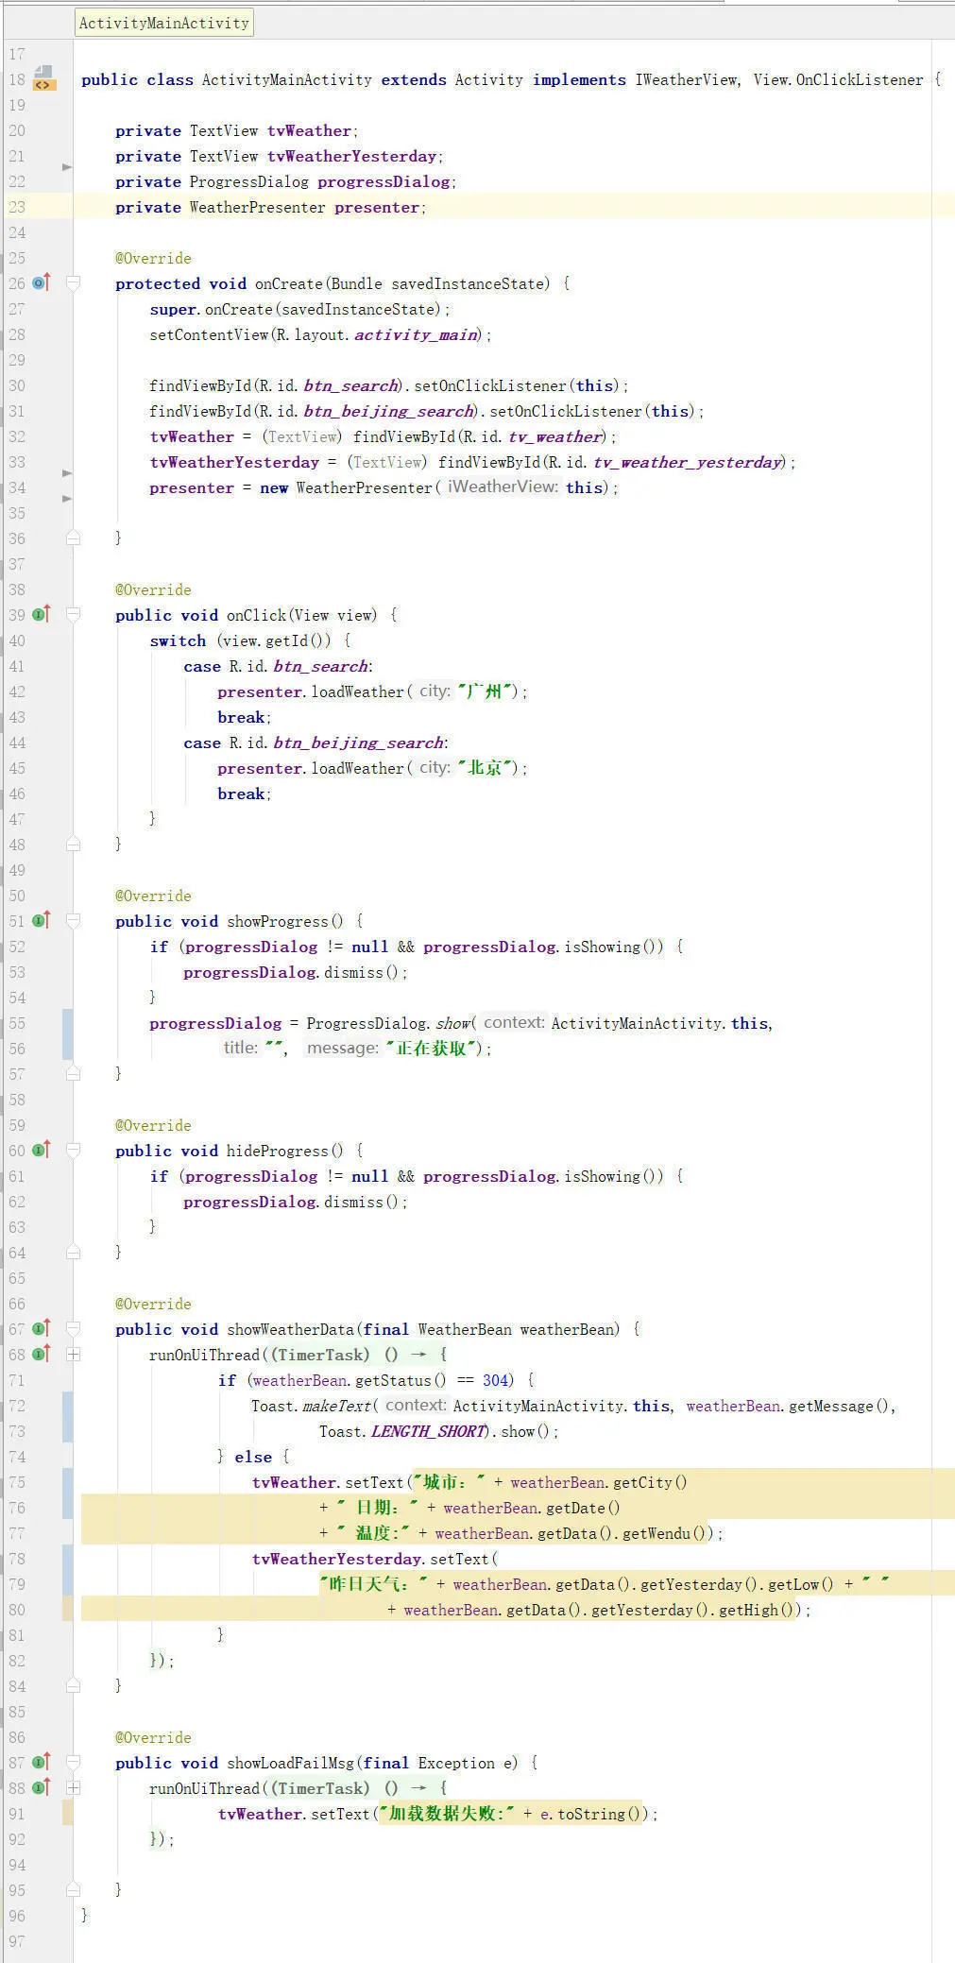Click the fold end marker on line 57
The image size is (955, 1963).
click(x=73, y=1073)
